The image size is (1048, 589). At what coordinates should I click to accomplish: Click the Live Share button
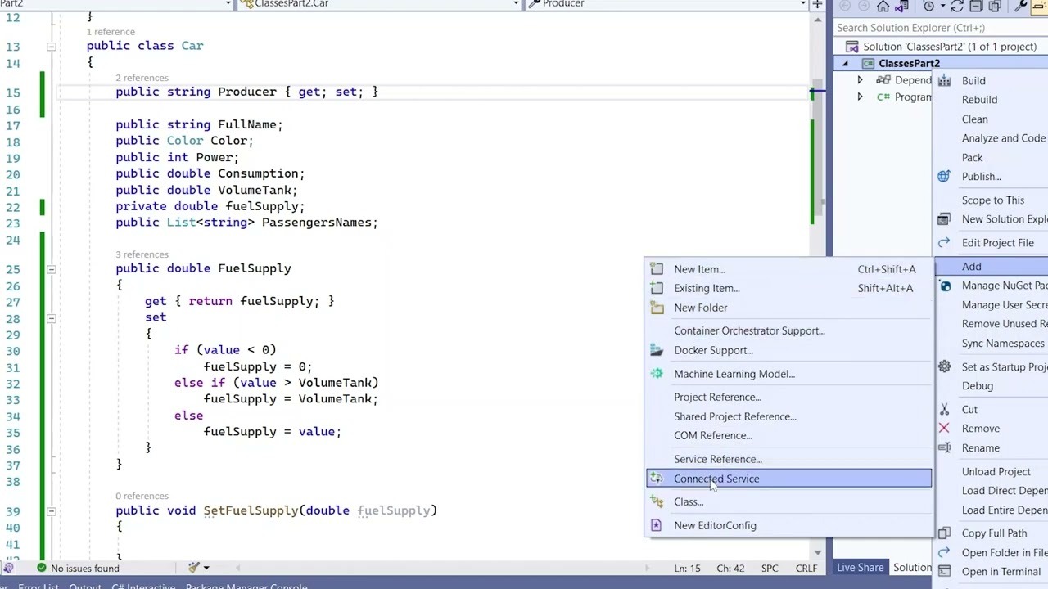860,568
